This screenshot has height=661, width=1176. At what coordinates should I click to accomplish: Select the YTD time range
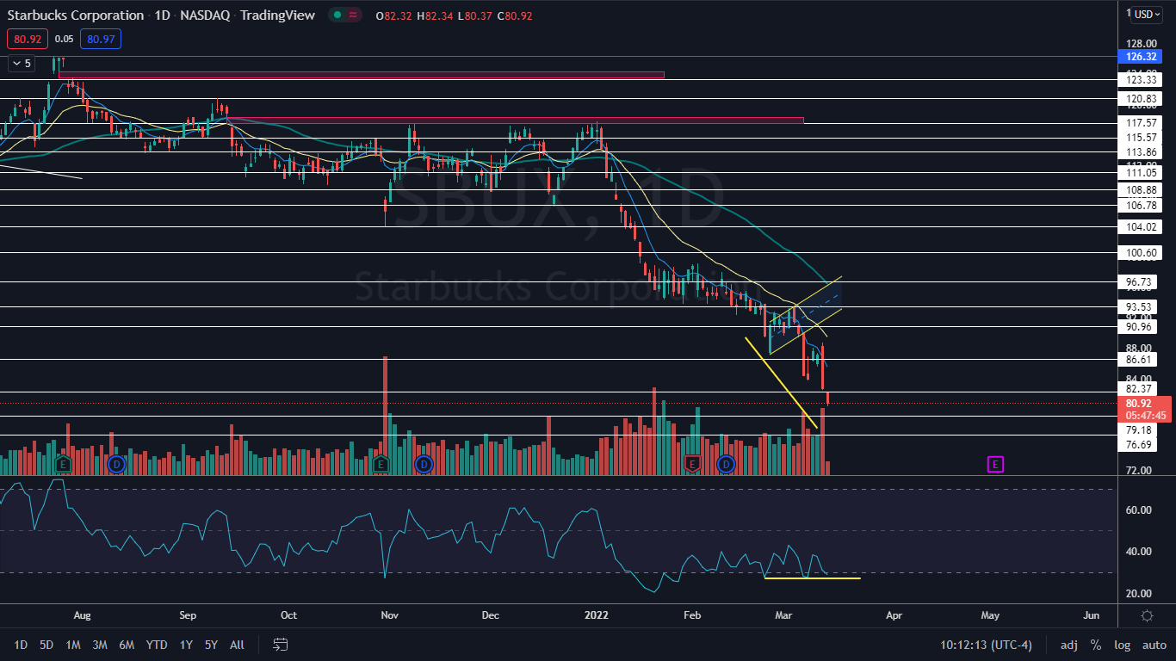click(157, 645)
